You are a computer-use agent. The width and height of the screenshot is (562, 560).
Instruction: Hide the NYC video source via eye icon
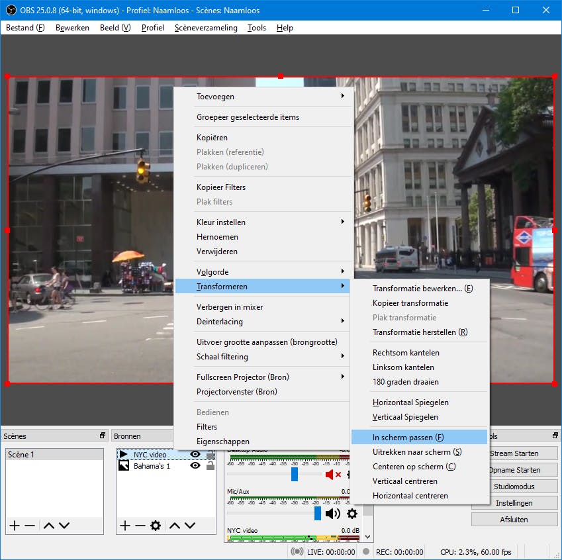(195, 455)
